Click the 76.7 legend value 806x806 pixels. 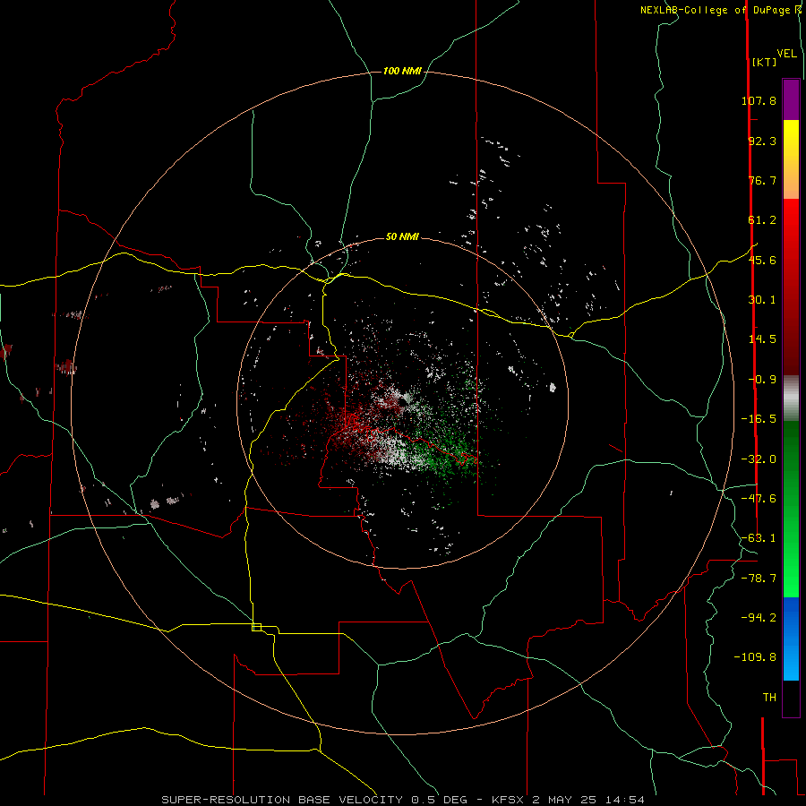[x=762, y=180]
